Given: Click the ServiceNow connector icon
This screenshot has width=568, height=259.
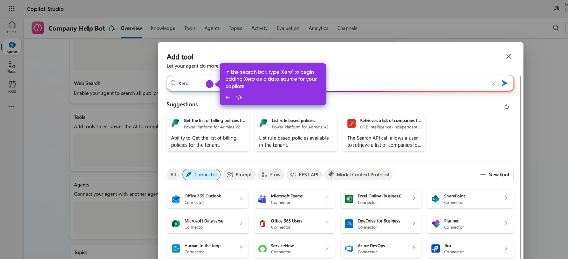Looking at the screenshot, I should 262,248.
